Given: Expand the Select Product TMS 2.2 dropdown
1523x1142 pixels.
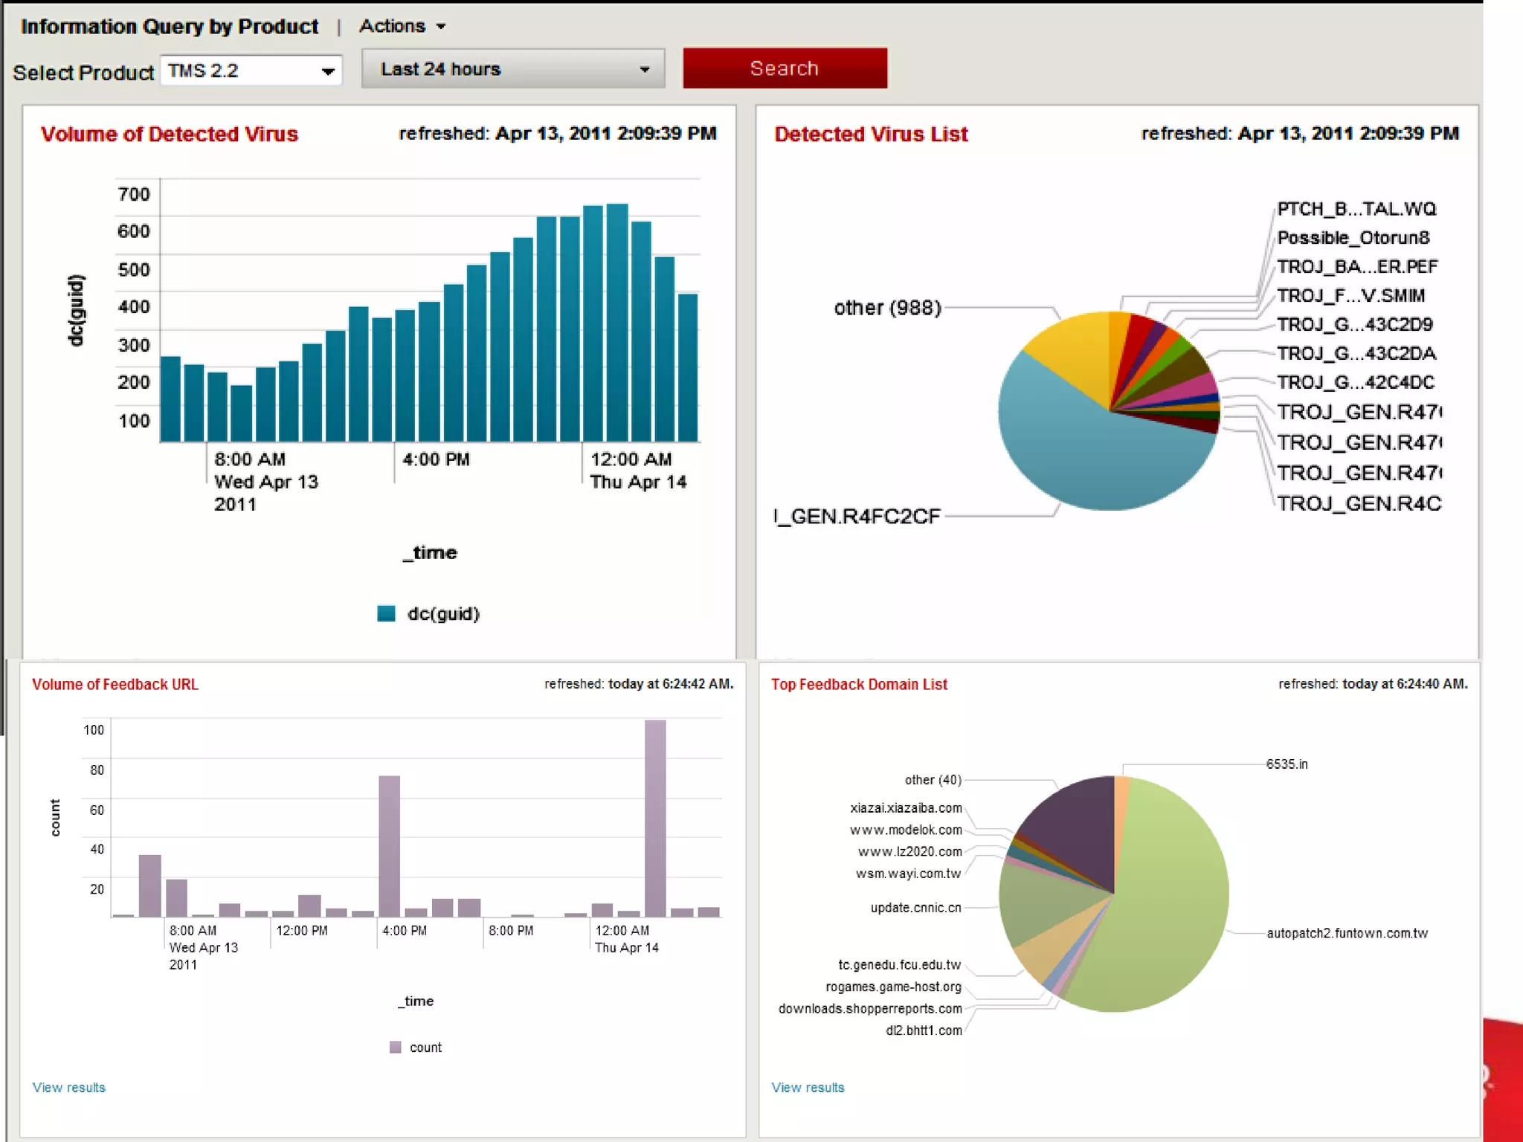Looking at the screenshot, I should [251, 71].
